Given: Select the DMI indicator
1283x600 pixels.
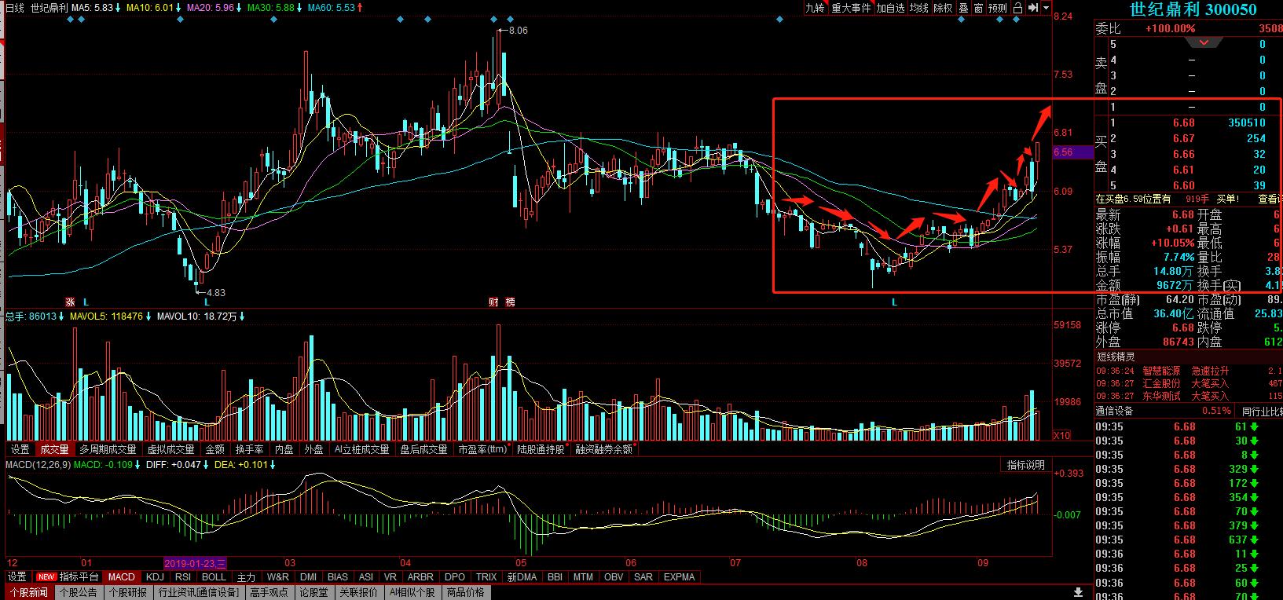Looking at the screenshot, I should click(x=308, y=577).
